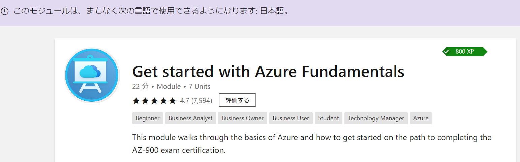Select the fourth rating star
The width and height of the screenshot is (520, 162).
coord(163,101)
